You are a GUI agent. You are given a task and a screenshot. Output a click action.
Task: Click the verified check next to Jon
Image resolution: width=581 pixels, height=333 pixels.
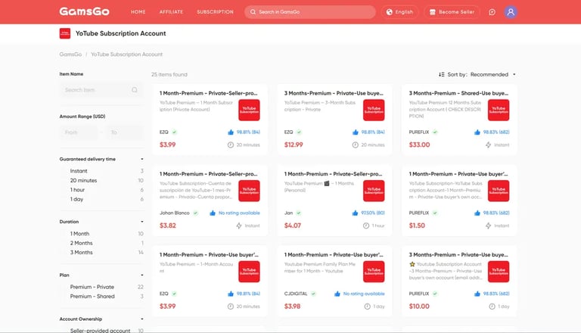[299, 213]
